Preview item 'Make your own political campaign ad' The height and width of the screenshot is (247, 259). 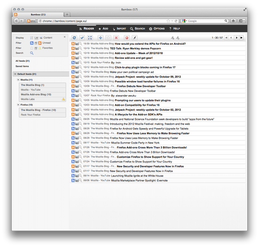click(81, 72)
